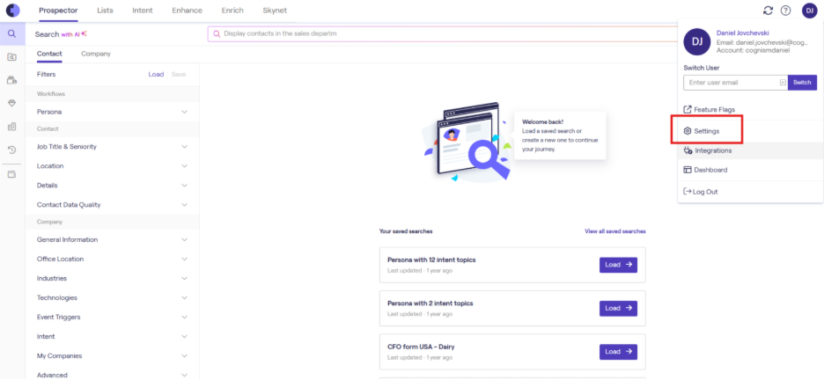Open the Skynet tab

pos(275,11)
